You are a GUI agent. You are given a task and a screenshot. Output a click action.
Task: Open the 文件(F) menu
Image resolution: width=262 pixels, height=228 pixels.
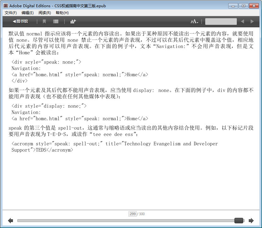(x=11, y=13)
